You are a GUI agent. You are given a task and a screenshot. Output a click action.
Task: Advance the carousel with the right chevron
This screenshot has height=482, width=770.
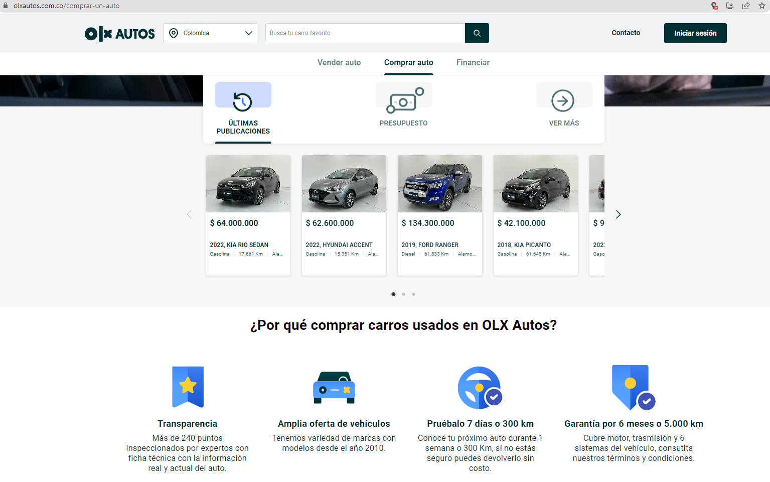point(618,214)
